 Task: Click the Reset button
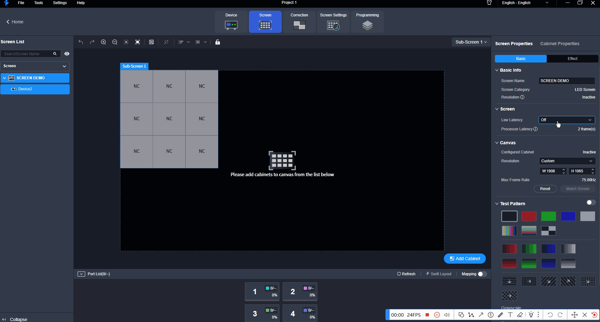click(545, 189)
